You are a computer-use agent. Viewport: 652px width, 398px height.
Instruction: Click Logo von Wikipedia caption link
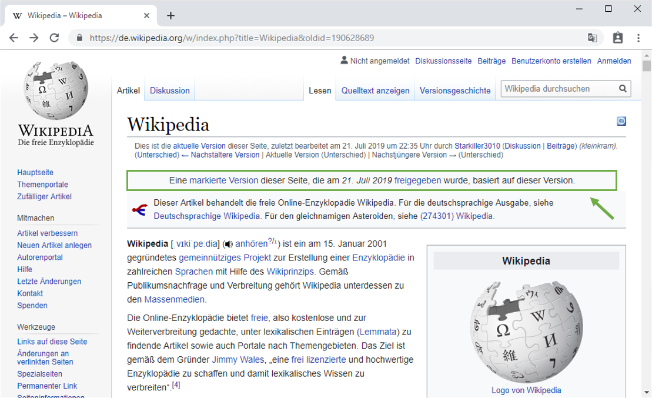click(x=526, y=390)
